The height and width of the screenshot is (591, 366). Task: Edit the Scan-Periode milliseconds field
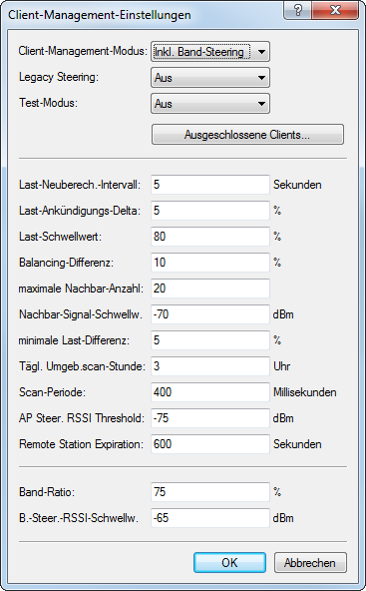coord(210,392)
